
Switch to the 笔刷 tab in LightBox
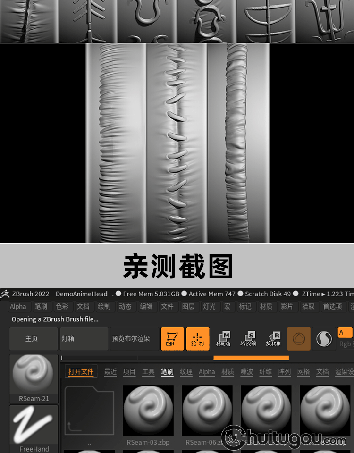(167, 372)
